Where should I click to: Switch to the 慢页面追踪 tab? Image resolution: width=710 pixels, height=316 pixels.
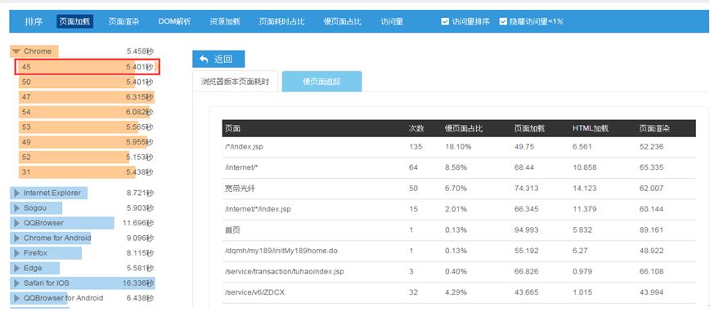pos(321,82)
